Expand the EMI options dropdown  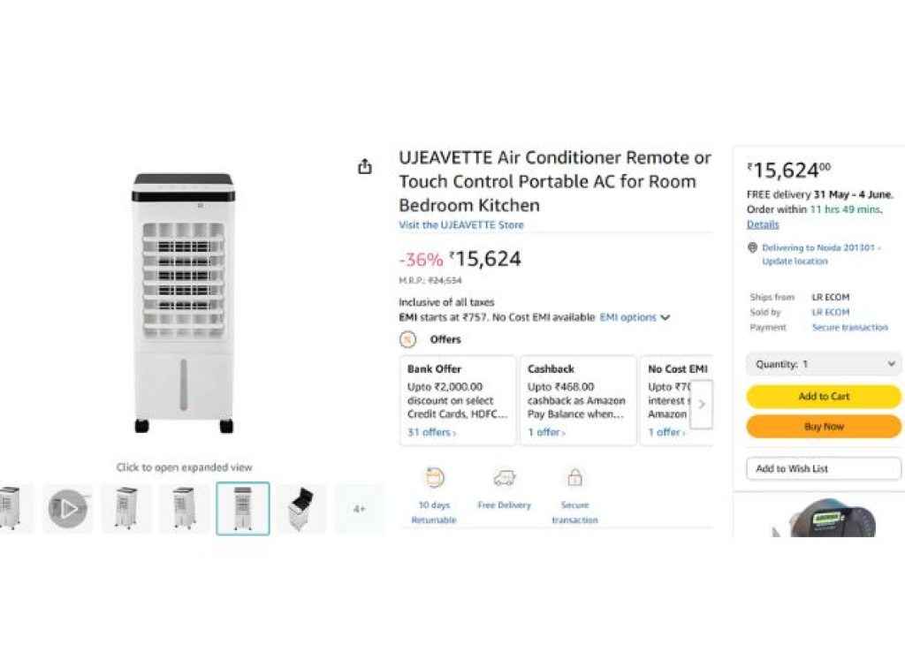(635, 317)
